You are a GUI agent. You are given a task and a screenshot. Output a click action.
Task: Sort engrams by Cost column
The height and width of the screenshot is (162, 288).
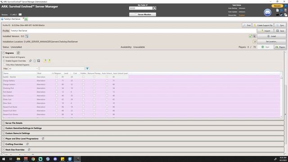point(75,73)
